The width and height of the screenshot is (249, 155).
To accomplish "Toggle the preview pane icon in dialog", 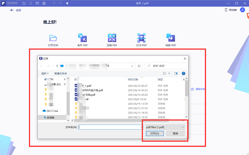I will click(176, 73).
